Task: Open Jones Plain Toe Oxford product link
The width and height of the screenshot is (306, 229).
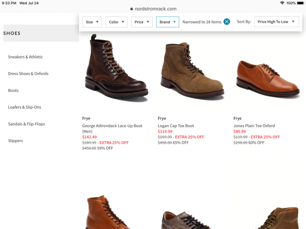Action: coord(254,126)
